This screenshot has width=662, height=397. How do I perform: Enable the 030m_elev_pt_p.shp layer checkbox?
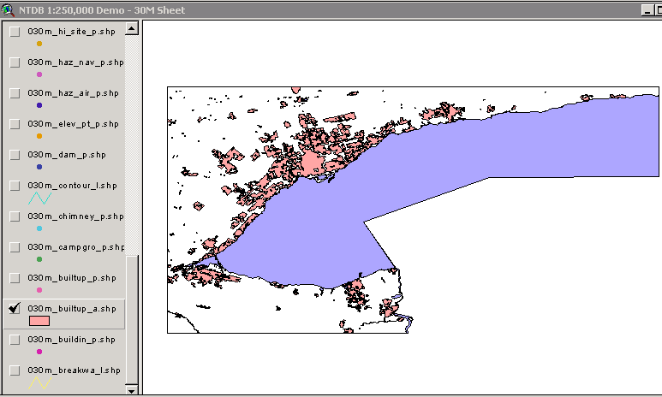(x=15, y=124)
